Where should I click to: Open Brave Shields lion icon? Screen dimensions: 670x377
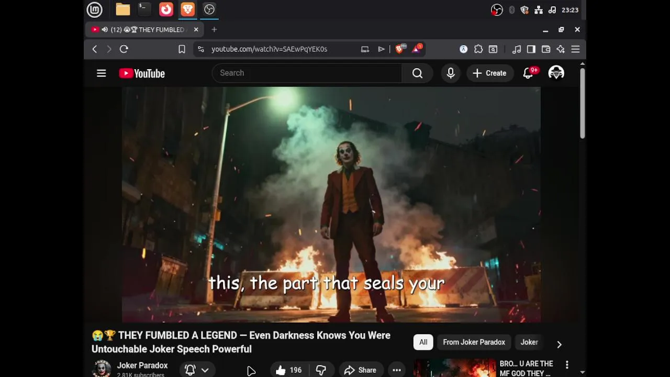(400, 49)
